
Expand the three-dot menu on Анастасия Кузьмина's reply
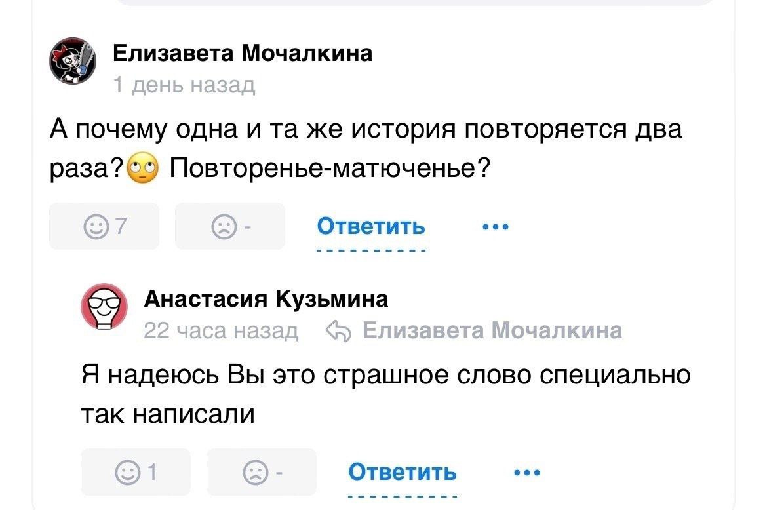tap(525, 472)
